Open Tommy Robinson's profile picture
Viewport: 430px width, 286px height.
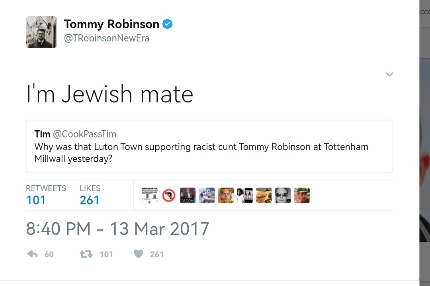pyautogui.click(x=41, y=32)
